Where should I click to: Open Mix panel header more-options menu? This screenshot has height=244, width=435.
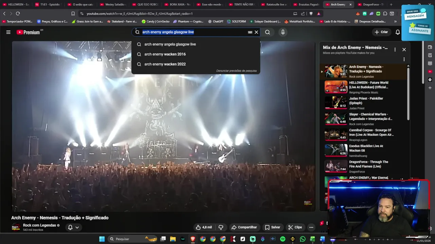pyautogui.click(x=395, y=49)
